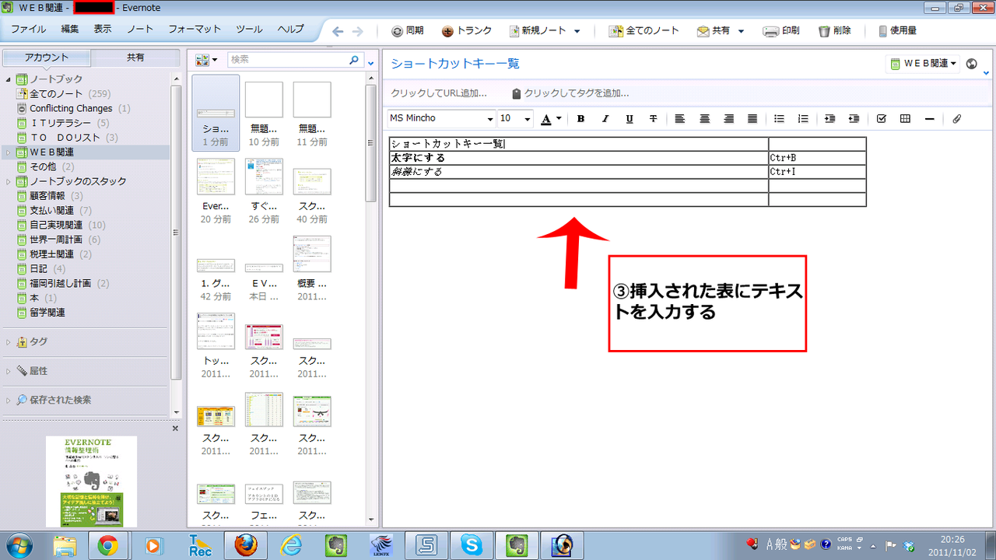Toggle italic formatting in note toolbar

(605, 119)
